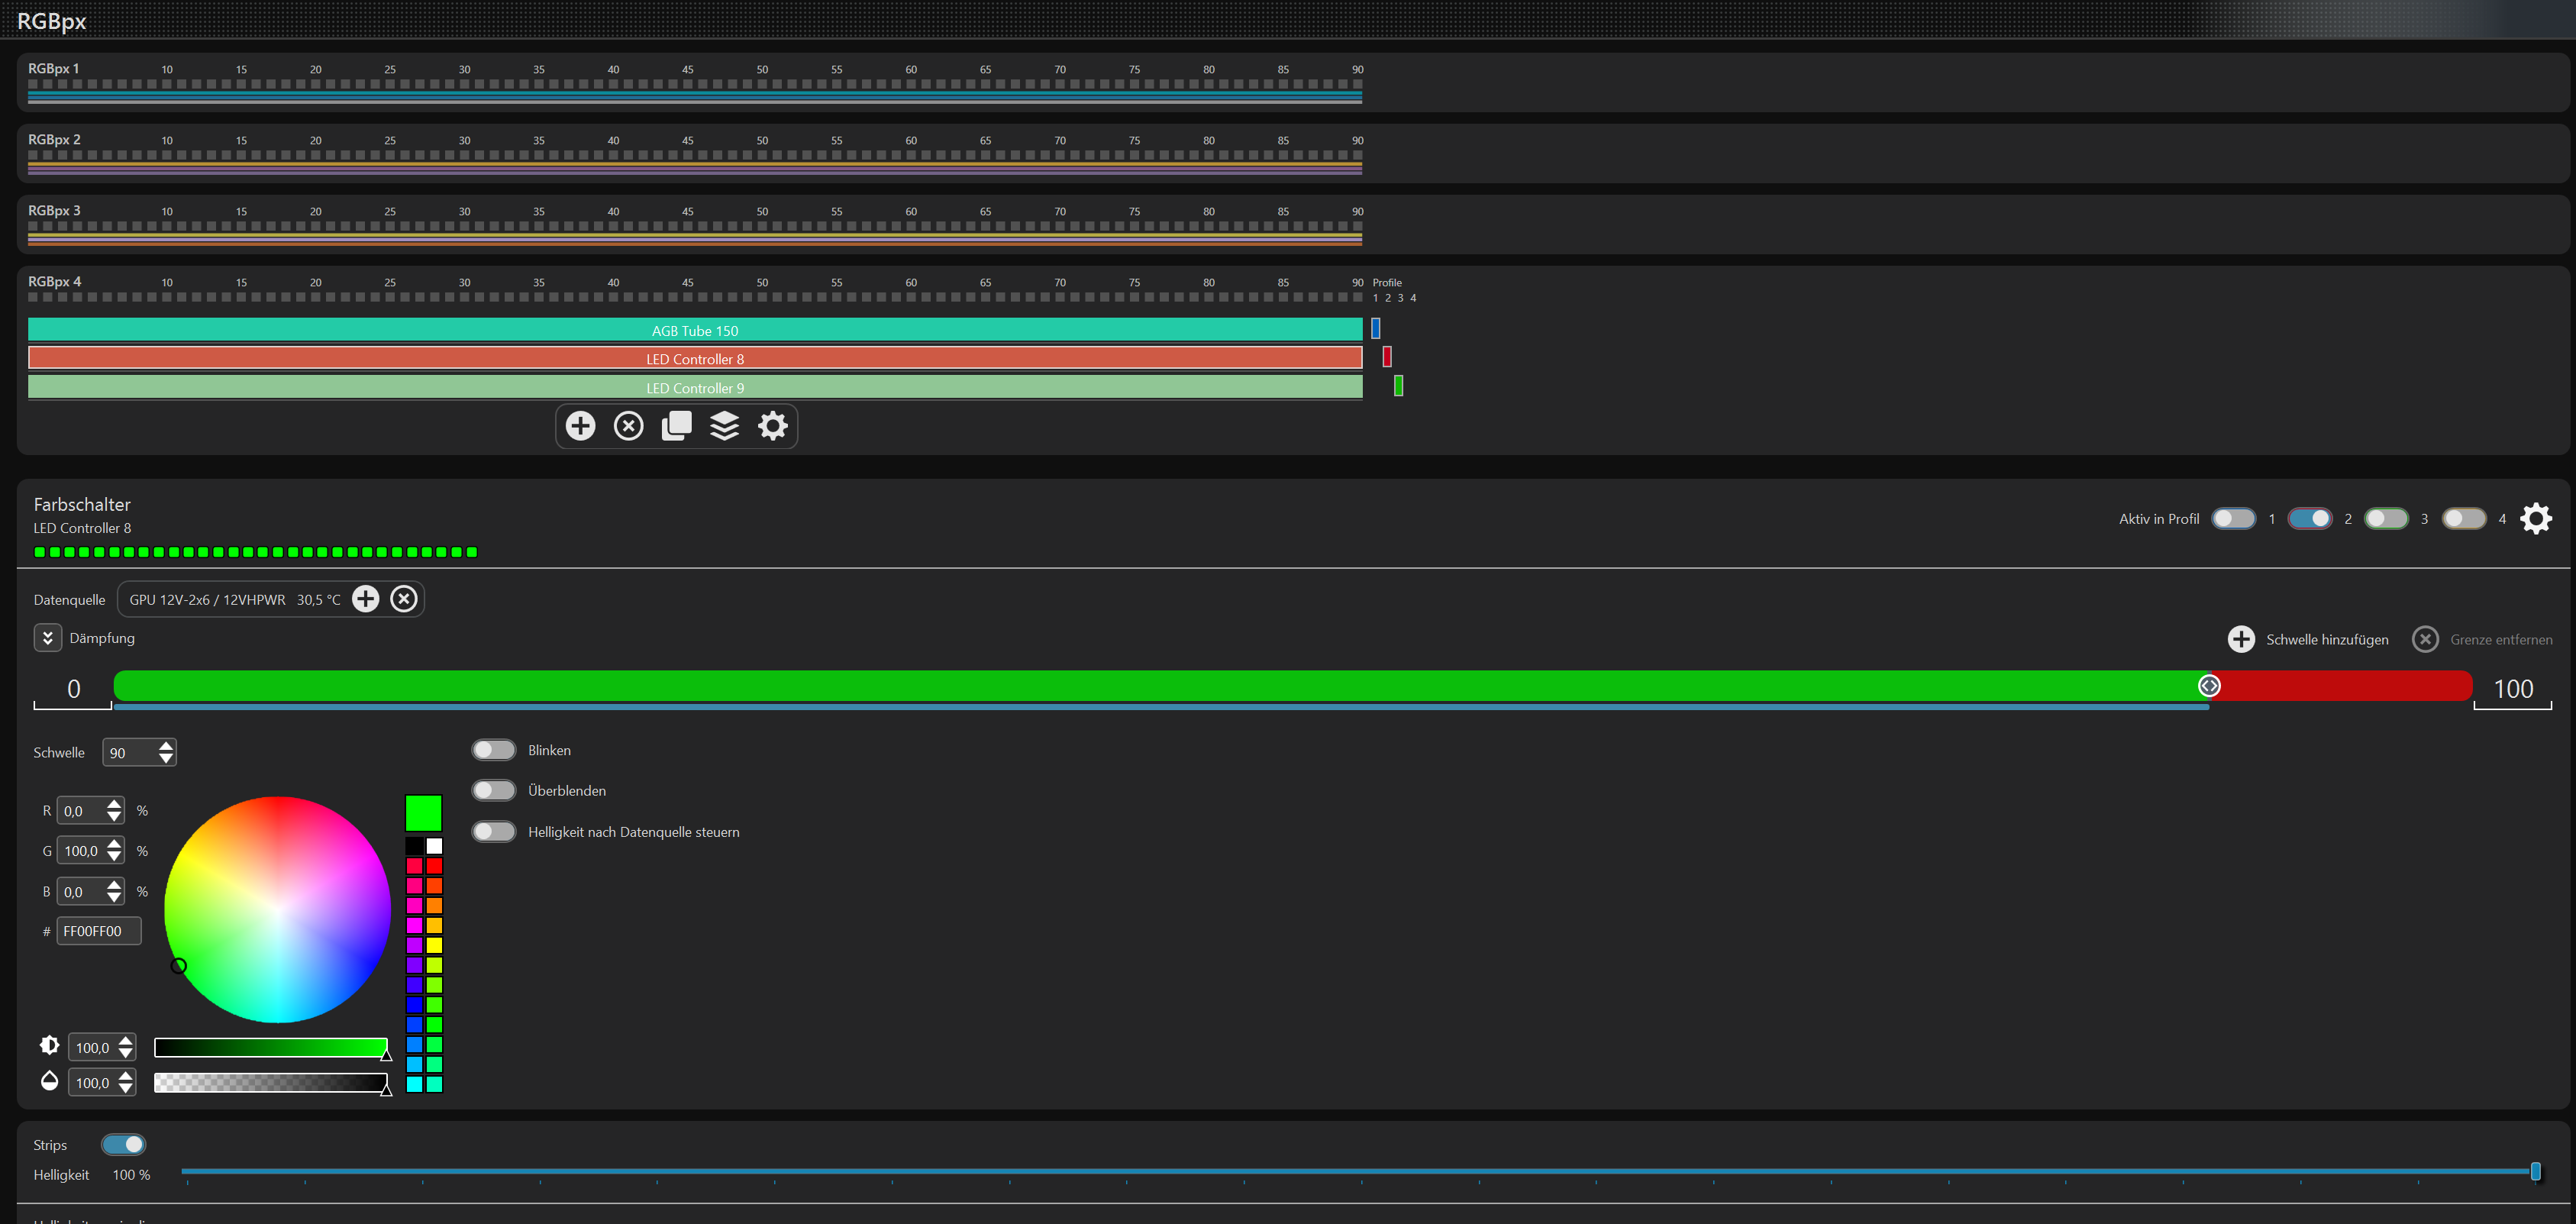
Task: Click the remove controller X icon
Action: click(628, 426)
